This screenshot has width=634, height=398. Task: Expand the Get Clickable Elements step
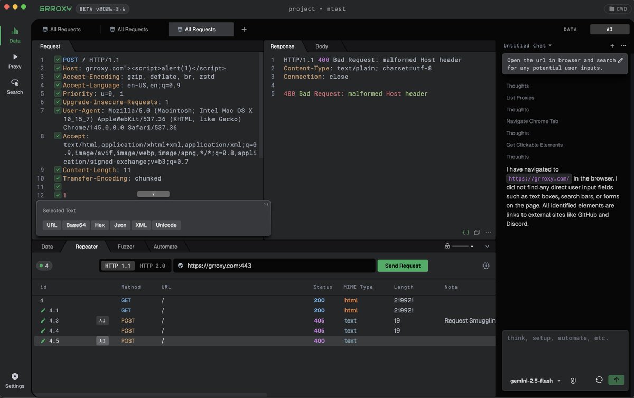[x=534, y=145]
